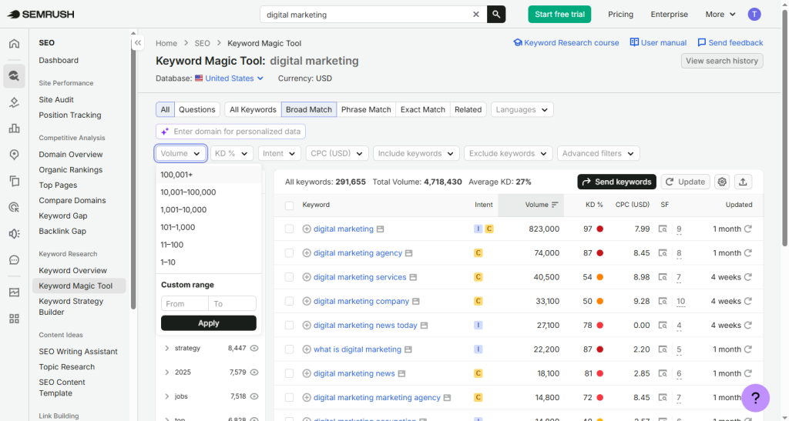Click the magnifier search button
The width and height of the screenshot is (789, 421).
click(496, 14)
